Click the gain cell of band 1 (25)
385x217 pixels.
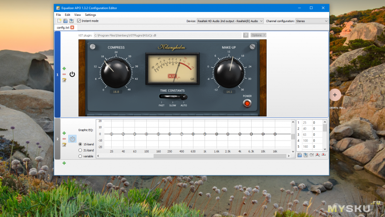[317, 123]
